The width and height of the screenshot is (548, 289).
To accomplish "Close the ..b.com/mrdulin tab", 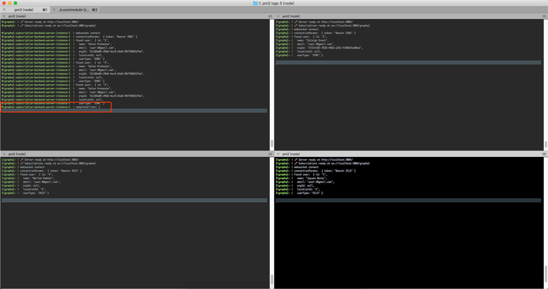I will tap(54, 10).
